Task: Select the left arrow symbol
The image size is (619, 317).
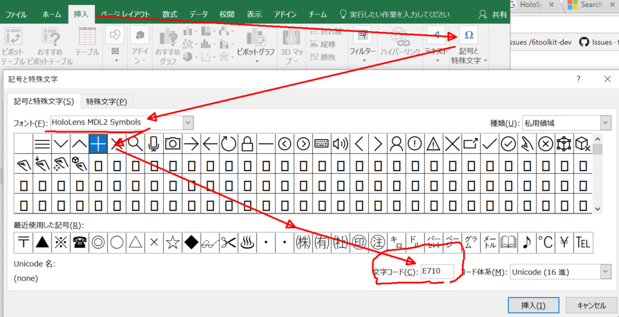Action: (210, 144)
